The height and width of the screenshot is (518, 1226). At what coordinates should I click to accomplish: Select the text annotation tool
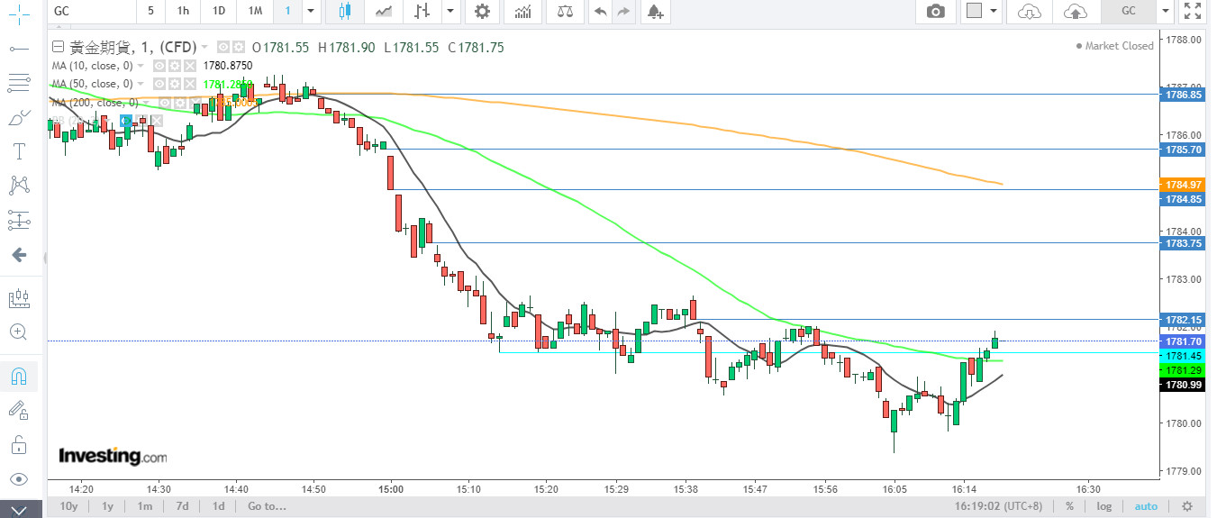click(x=18, y=150)
